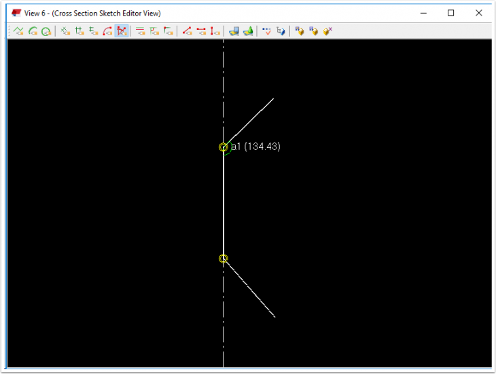
Task: Select the circle sketch tool
Action: [46, 31]
